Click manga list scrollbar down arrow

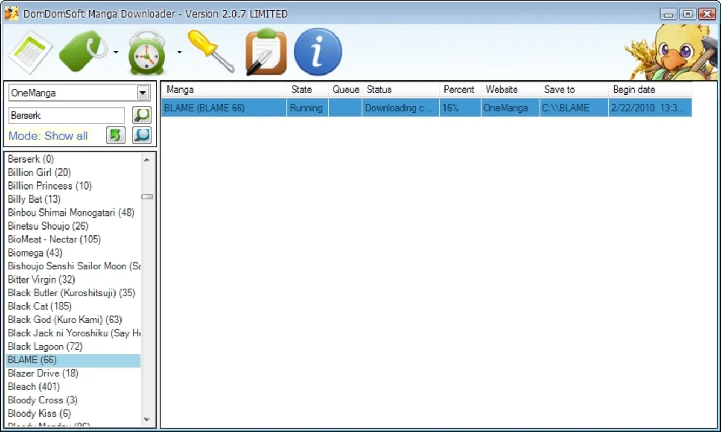pyautogui.click(x=147, y=420)
